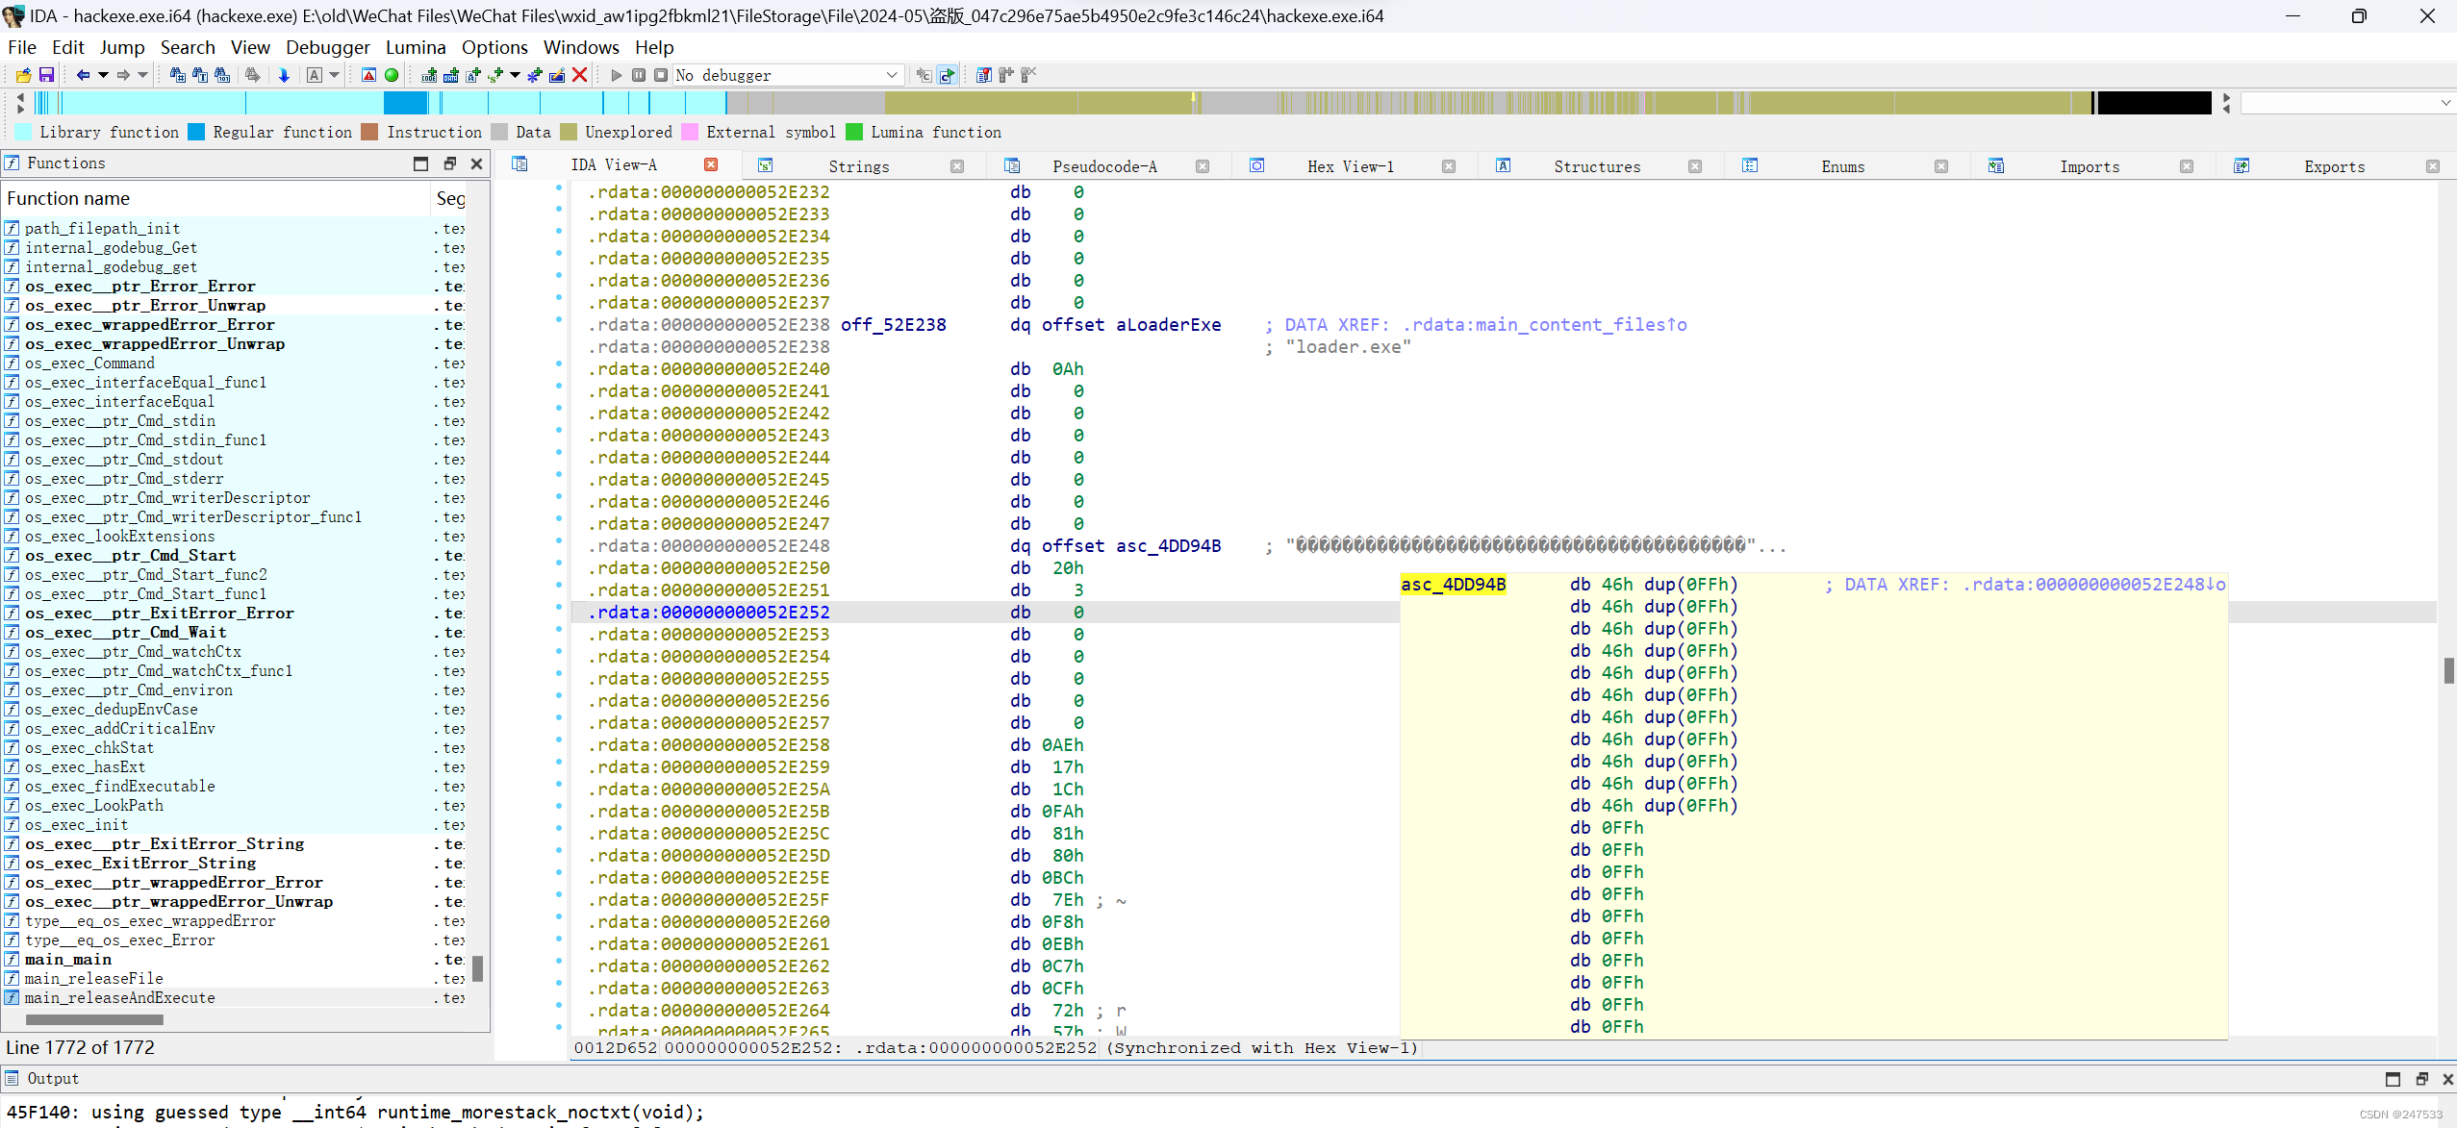Screen dimensions: 2457x1128
Task: Jump back with the blue left arrow
Action: click(x=83, y=75)
